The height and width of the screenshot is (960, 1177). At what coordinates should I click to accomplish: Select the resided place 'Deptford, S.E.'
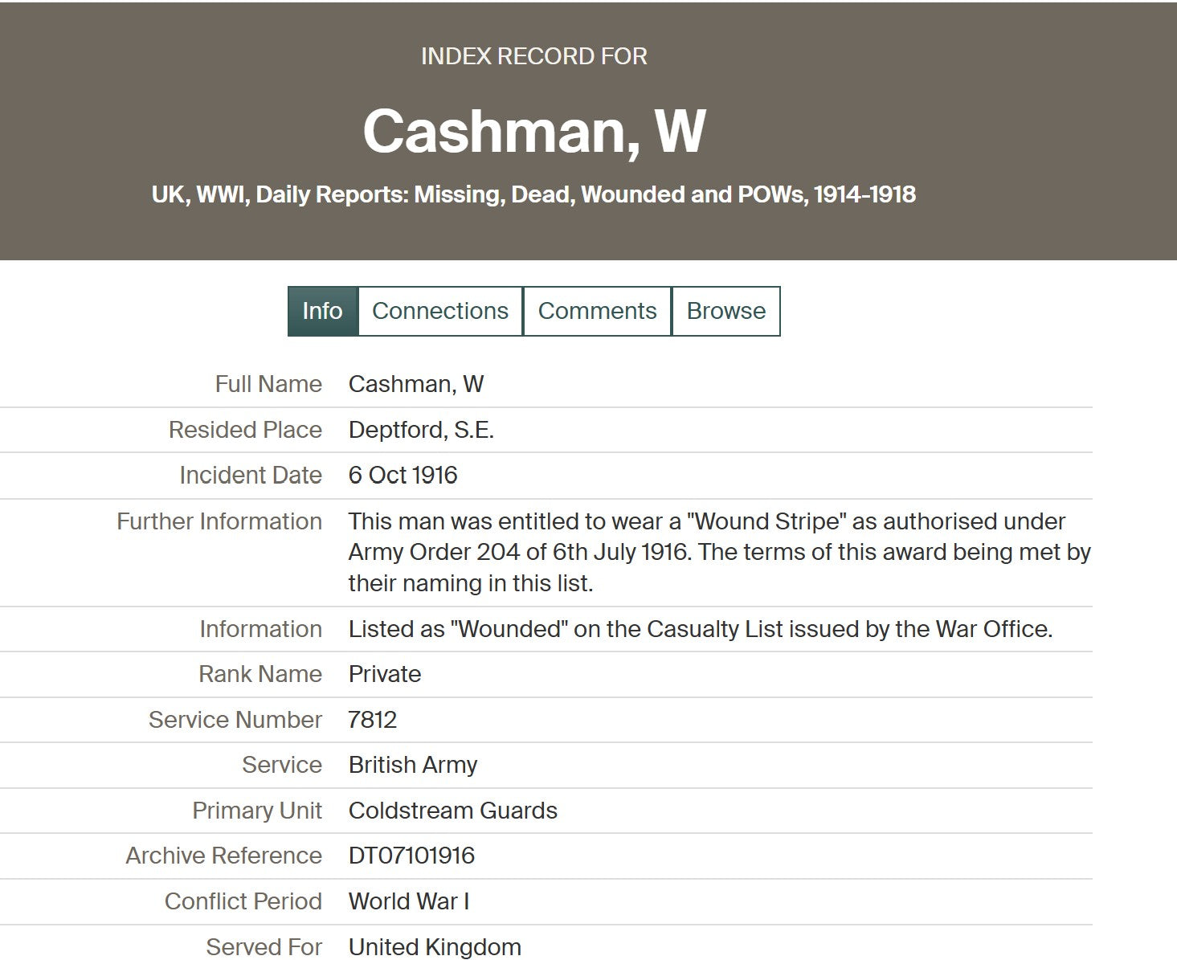(420, 430)
